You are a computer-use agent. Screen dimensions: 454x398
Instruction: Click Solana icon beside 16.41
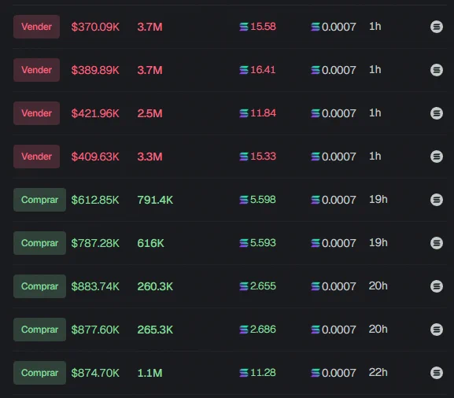click(244, 70)
